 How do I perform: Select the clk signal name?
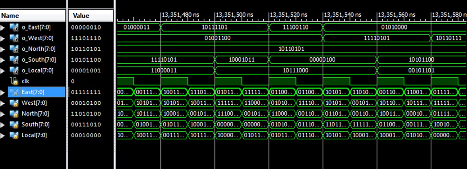tap(25, 81)
